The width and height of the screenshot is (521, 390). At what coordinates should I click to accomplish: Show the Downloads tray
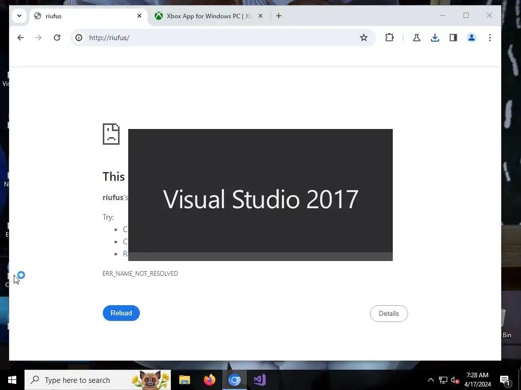click(x=435, y=38)
